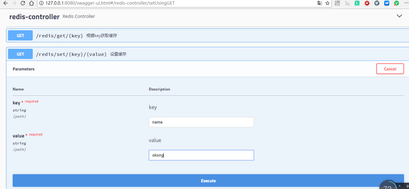Open the green terminal extension icon
Screen dimensions: 409x189
click(357, 3)
